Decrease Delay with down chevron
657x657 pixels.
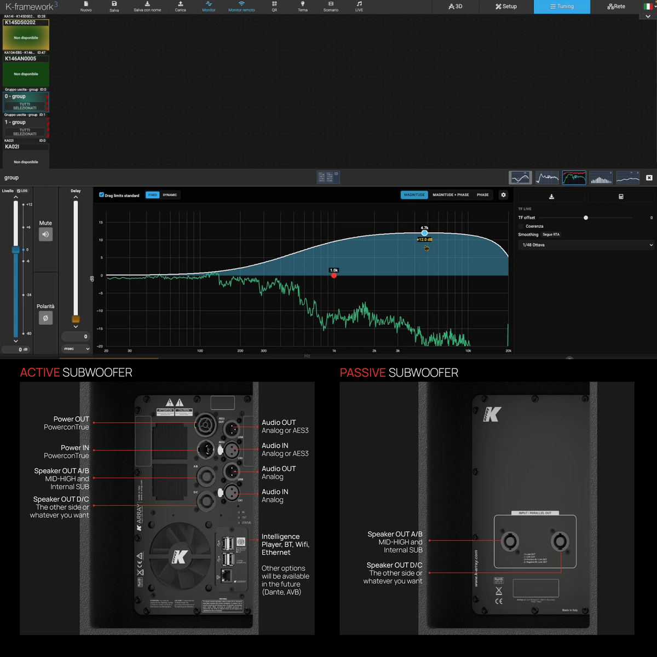coord(76,326)
